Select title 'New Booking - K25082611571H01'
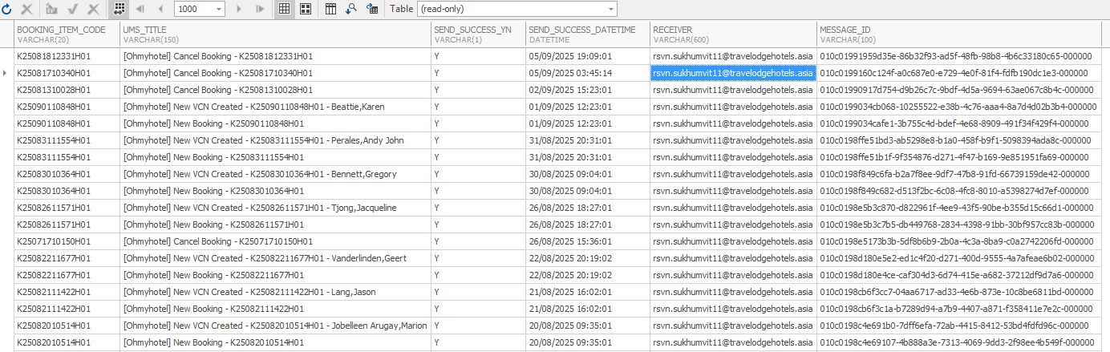Image resolution: width=1110 pixels, height=352 pixels. click(x=276, y=225)
